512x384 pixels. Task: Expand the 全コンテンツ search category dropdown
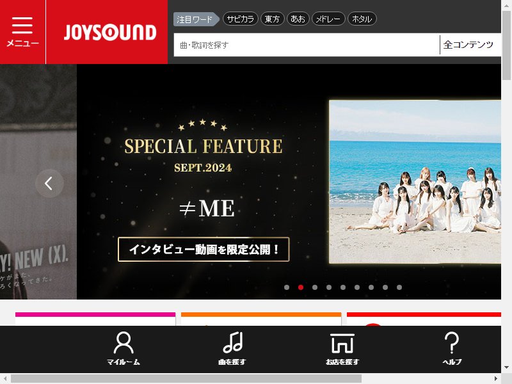tap(470, 45)
